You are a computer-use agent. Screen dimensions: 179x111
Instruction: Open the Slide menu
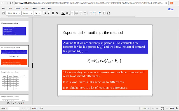43,9
